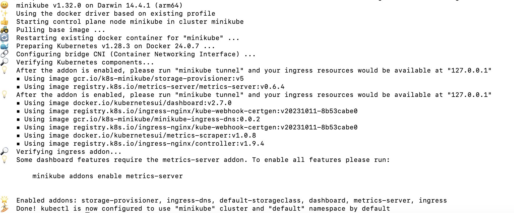Image resolution: width=514 pixels, height=213 pixels.
Task: Click the thumbs up emoji beside Starting control plane
Action: point(4,21)
